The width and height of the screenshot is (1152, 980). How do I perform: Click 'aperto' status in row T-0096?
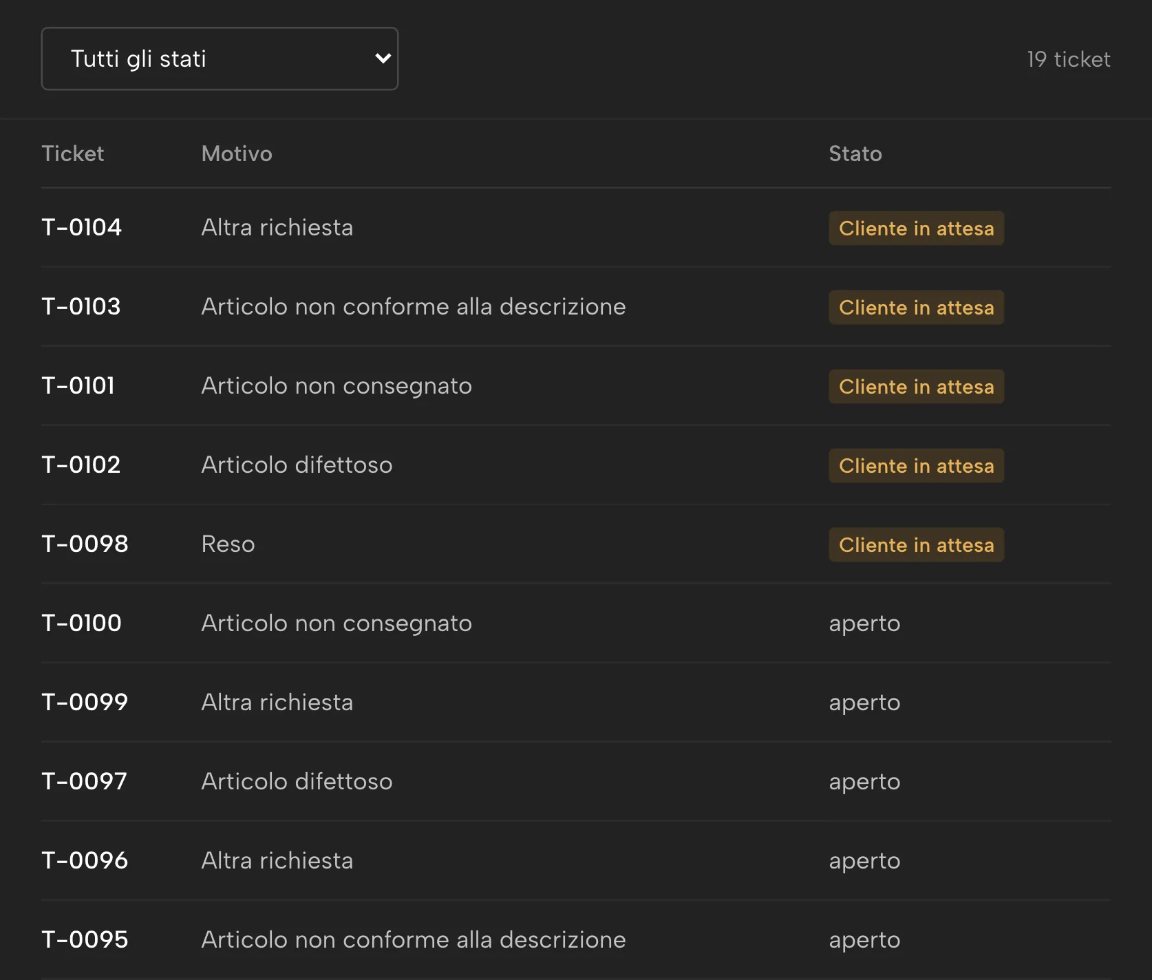(864, 861)
